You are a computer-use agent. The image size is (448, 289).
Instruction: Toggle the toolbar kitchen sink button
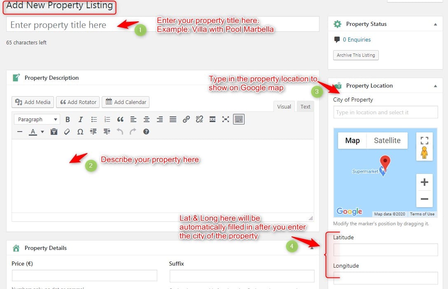239,119
